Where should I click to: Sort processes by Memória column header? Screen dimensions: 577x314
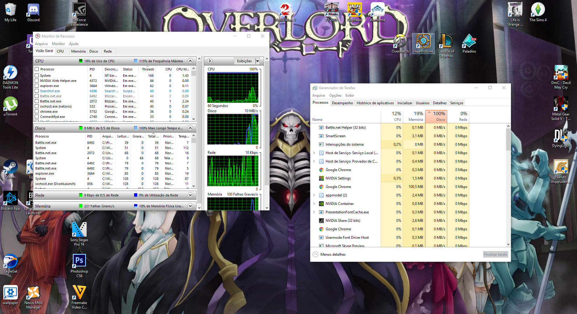[x=414, y=116]
